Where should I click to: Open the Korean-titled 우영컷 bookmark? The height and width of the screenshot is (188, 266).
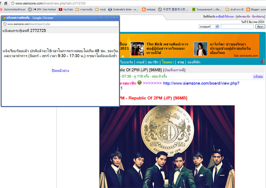click(173, 10)
